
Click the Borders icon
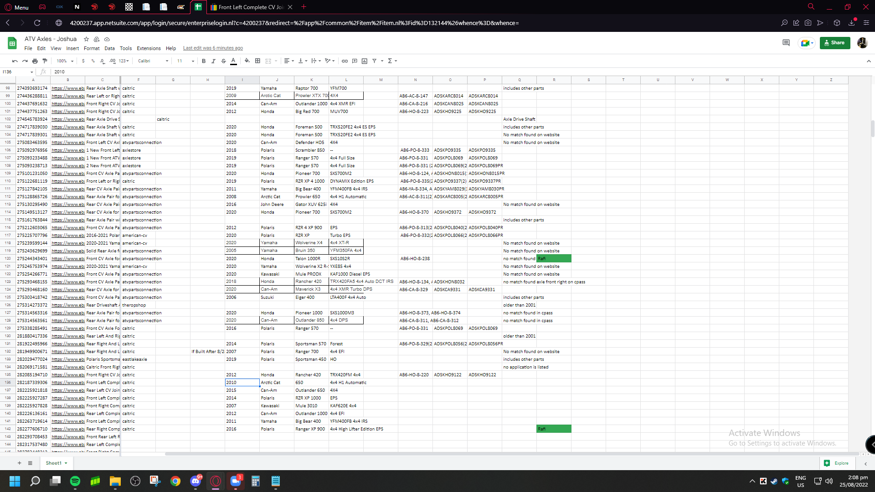coord(257,61)
